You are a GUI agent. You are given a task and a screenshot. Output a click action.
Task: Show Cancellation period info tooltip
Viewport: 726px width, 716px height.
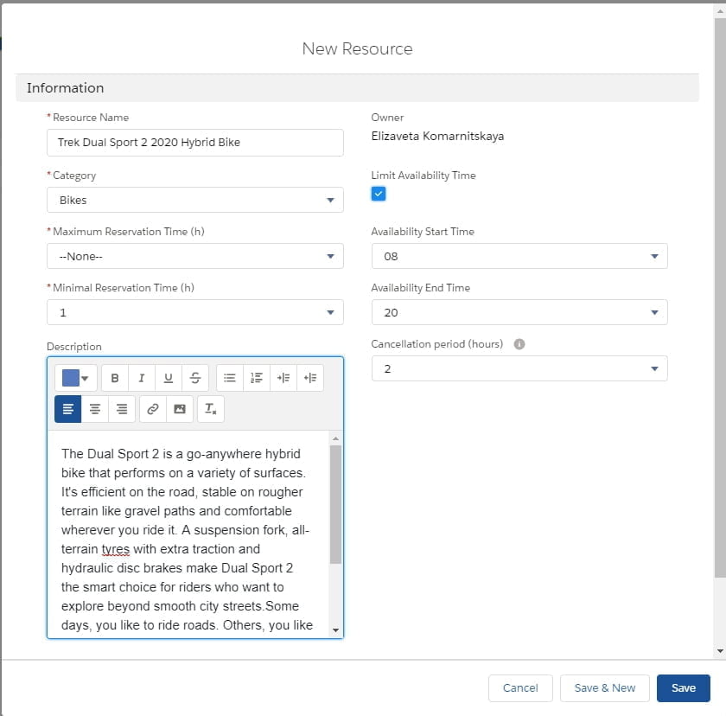tap(519, 344)
